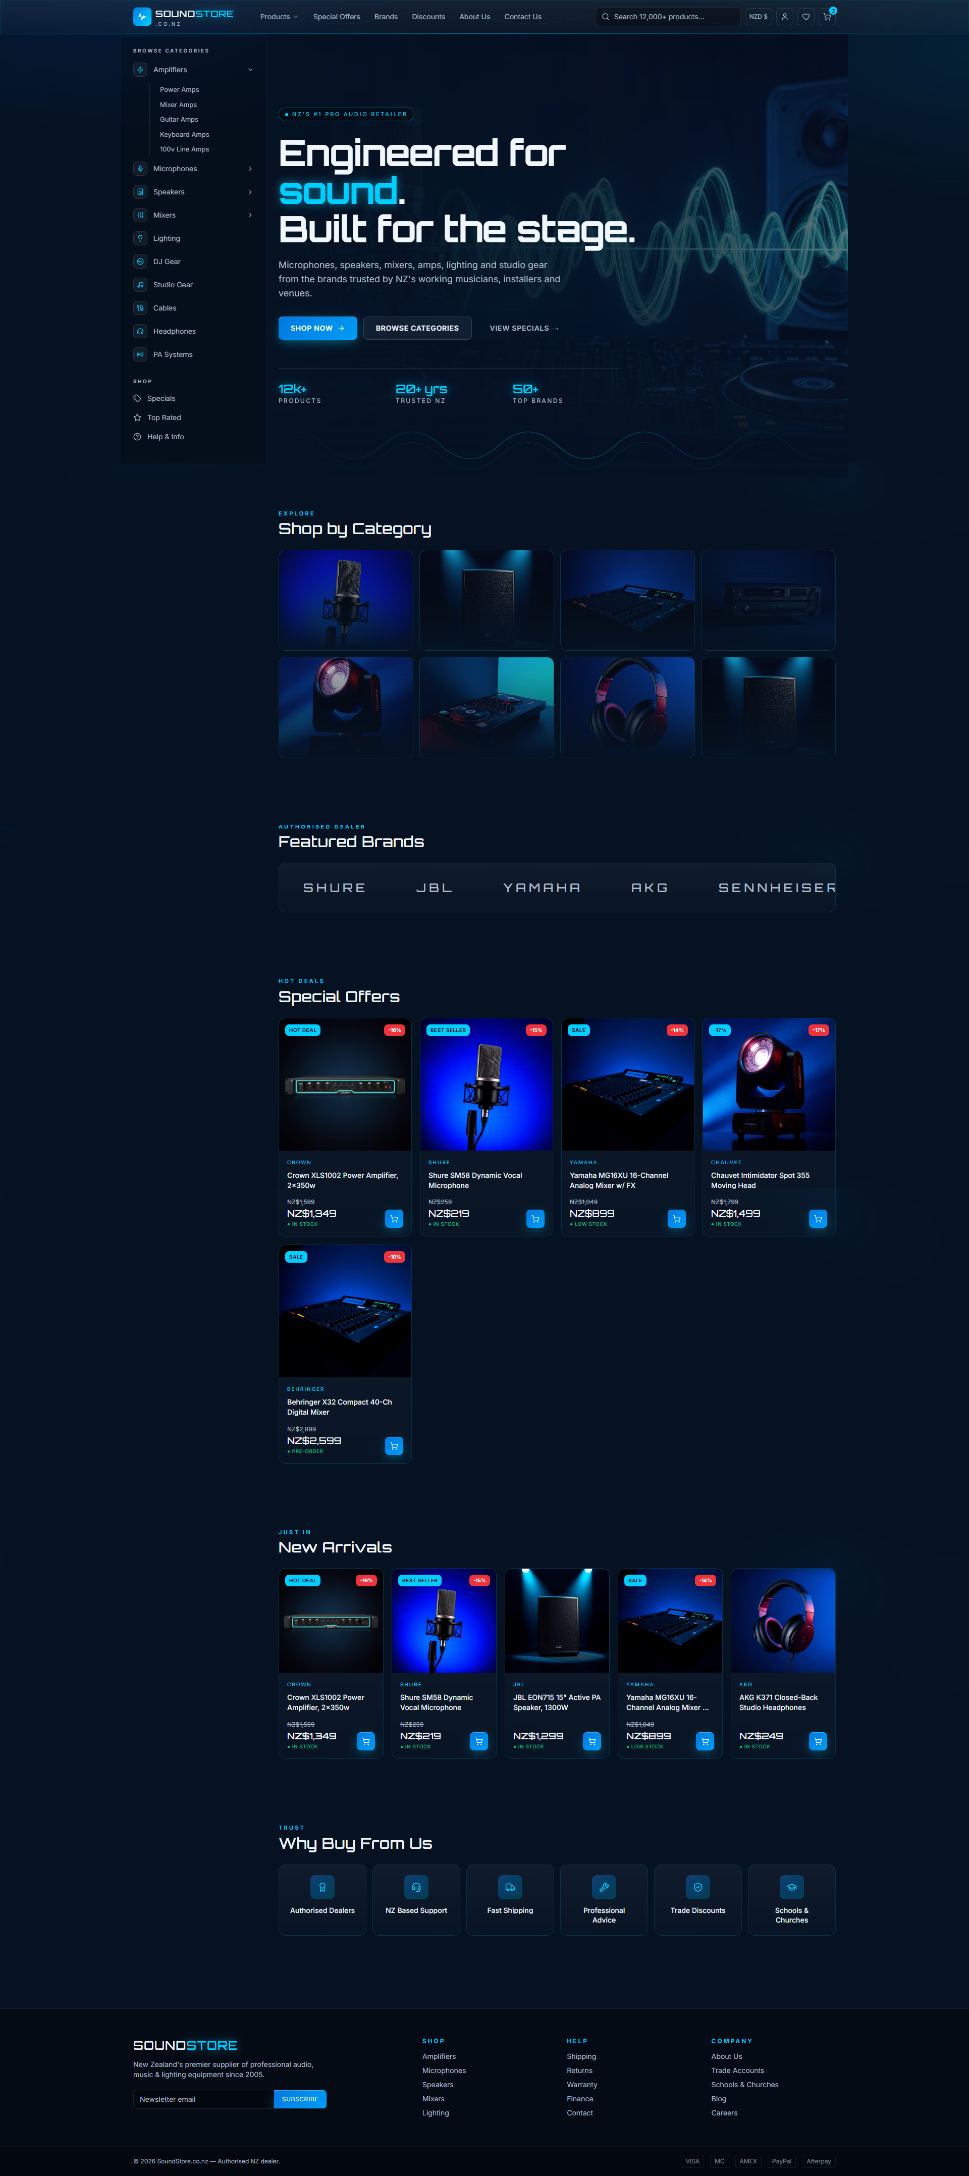The height and width of the screenshot is (2176, 969).
Task: Open Brands in the top nav
Action: coord(386,17)
